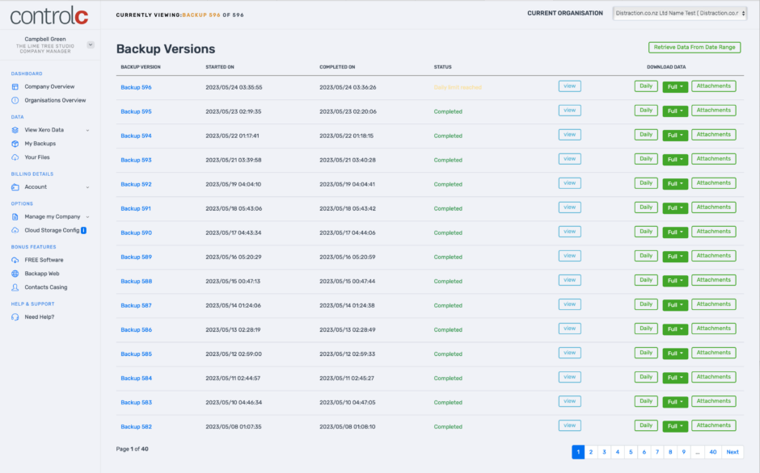The height and width of the screenshot is (473, 760).
Task: Click view button for Backup 593
Action: pos(569,159)
